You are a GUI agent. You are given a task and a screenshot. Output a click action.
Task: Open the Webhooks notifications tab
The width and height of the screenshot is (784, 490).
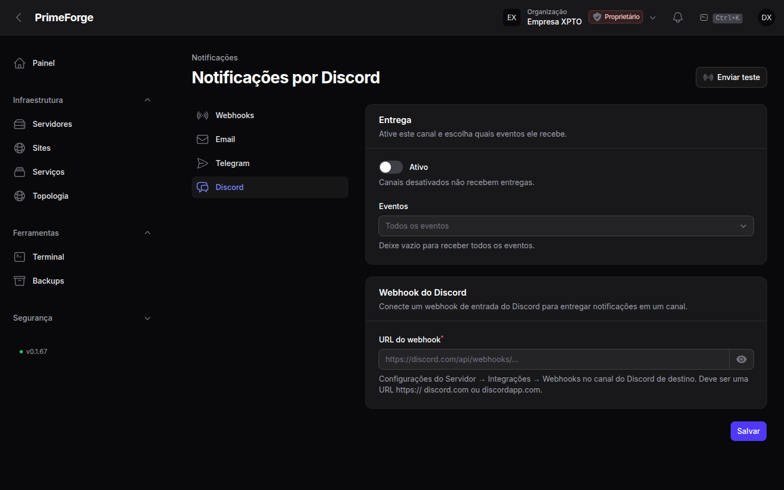(x=270, y=115)
